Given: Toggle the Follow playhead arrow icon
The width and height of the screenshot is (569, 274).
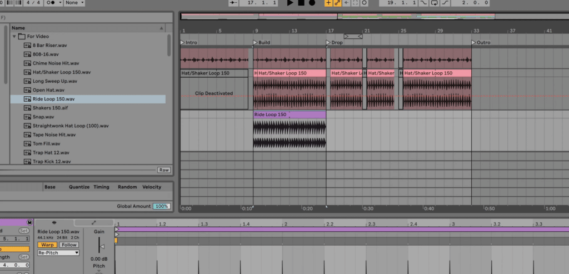Looking at the screenshot, I should [x=233, y=3].
